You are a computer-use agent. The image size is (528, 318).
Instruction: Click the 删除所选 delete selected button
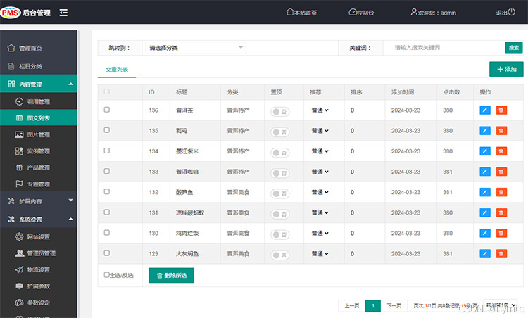pyautogui.click(x=171, y=275)
